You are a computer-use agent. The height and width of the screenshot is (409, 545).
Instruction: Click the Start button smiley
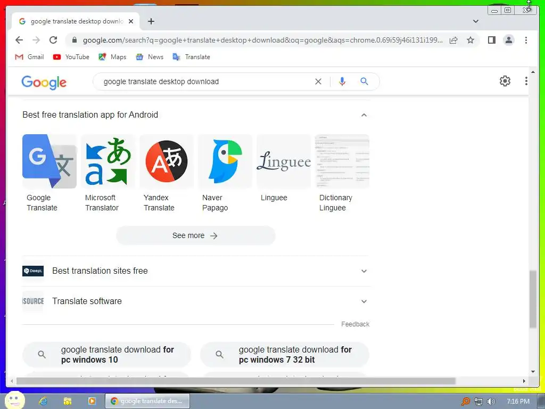pos(14,400)
